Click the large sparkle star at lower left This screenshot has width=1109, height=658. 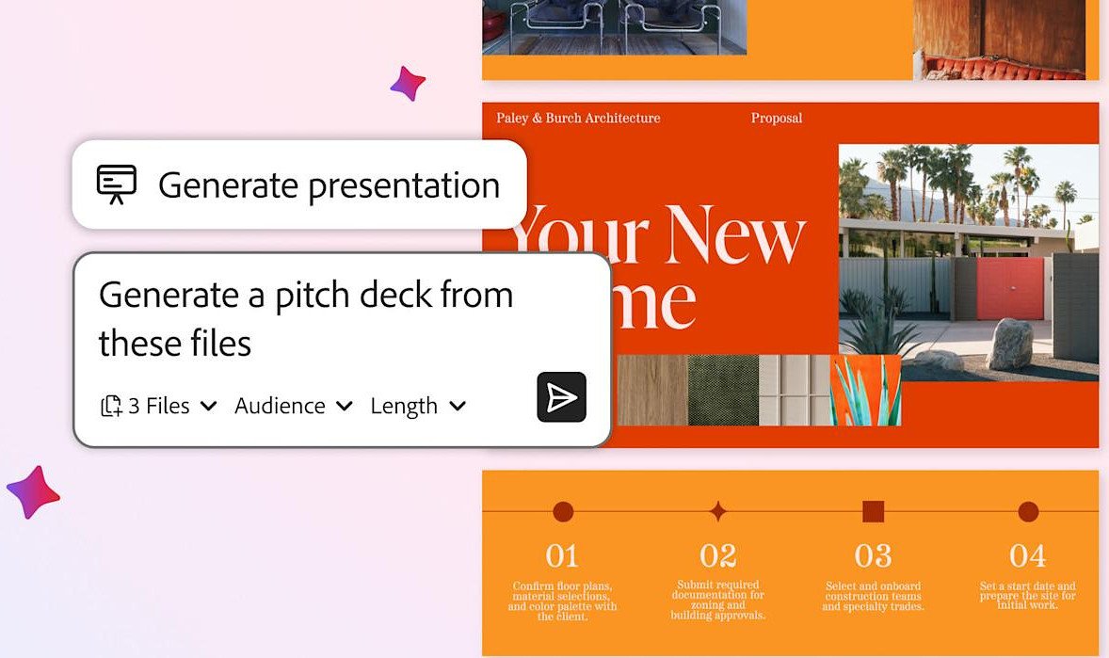coord(33,492)
